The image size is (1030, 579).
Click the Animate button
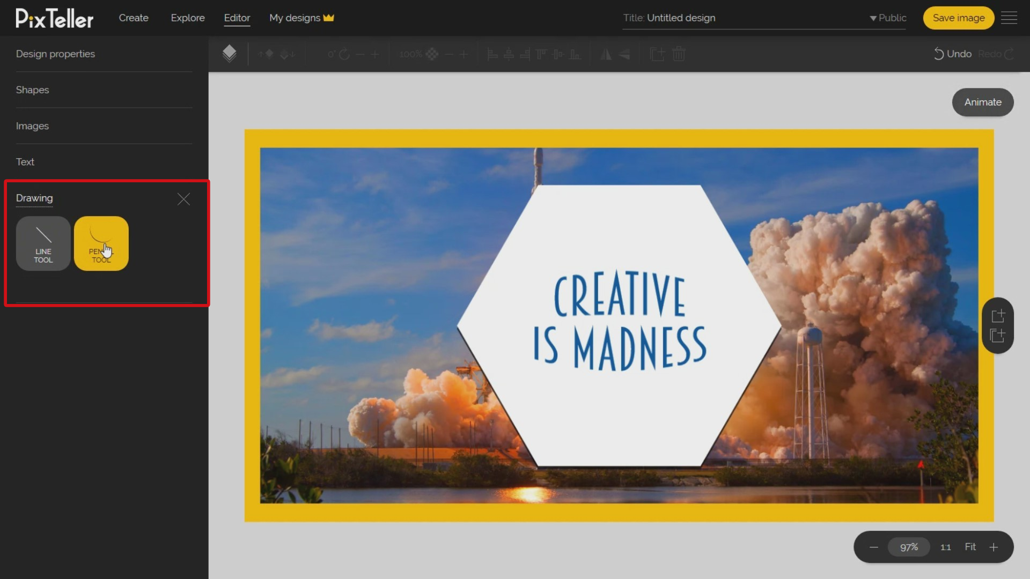(x=983, y=102)
